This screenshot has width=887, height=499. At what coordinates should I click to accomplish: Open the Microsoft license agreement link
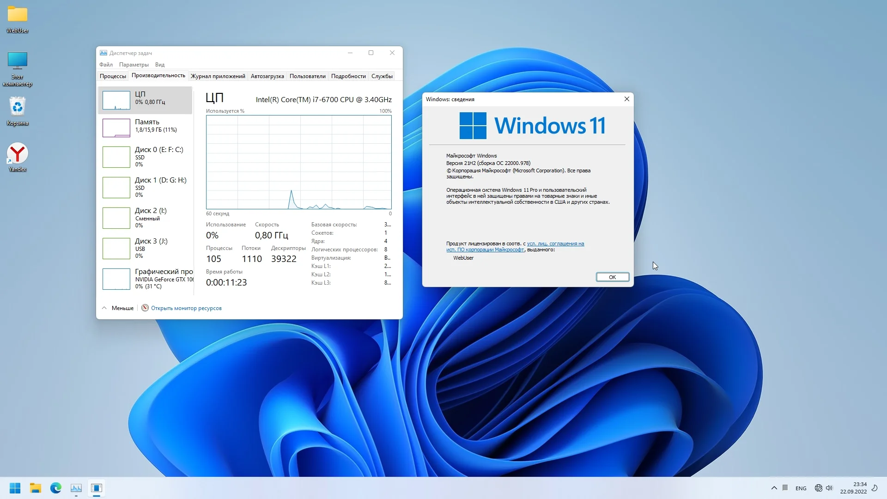[555, 243]
